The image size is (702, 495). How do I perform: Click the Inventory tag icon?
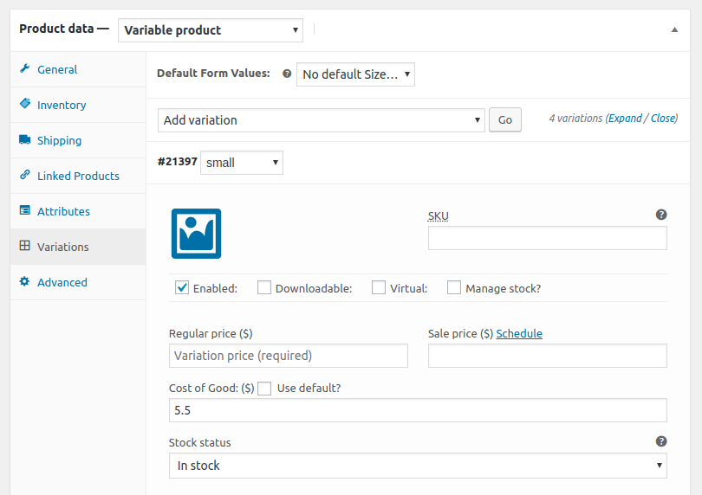tap(25, 104)
